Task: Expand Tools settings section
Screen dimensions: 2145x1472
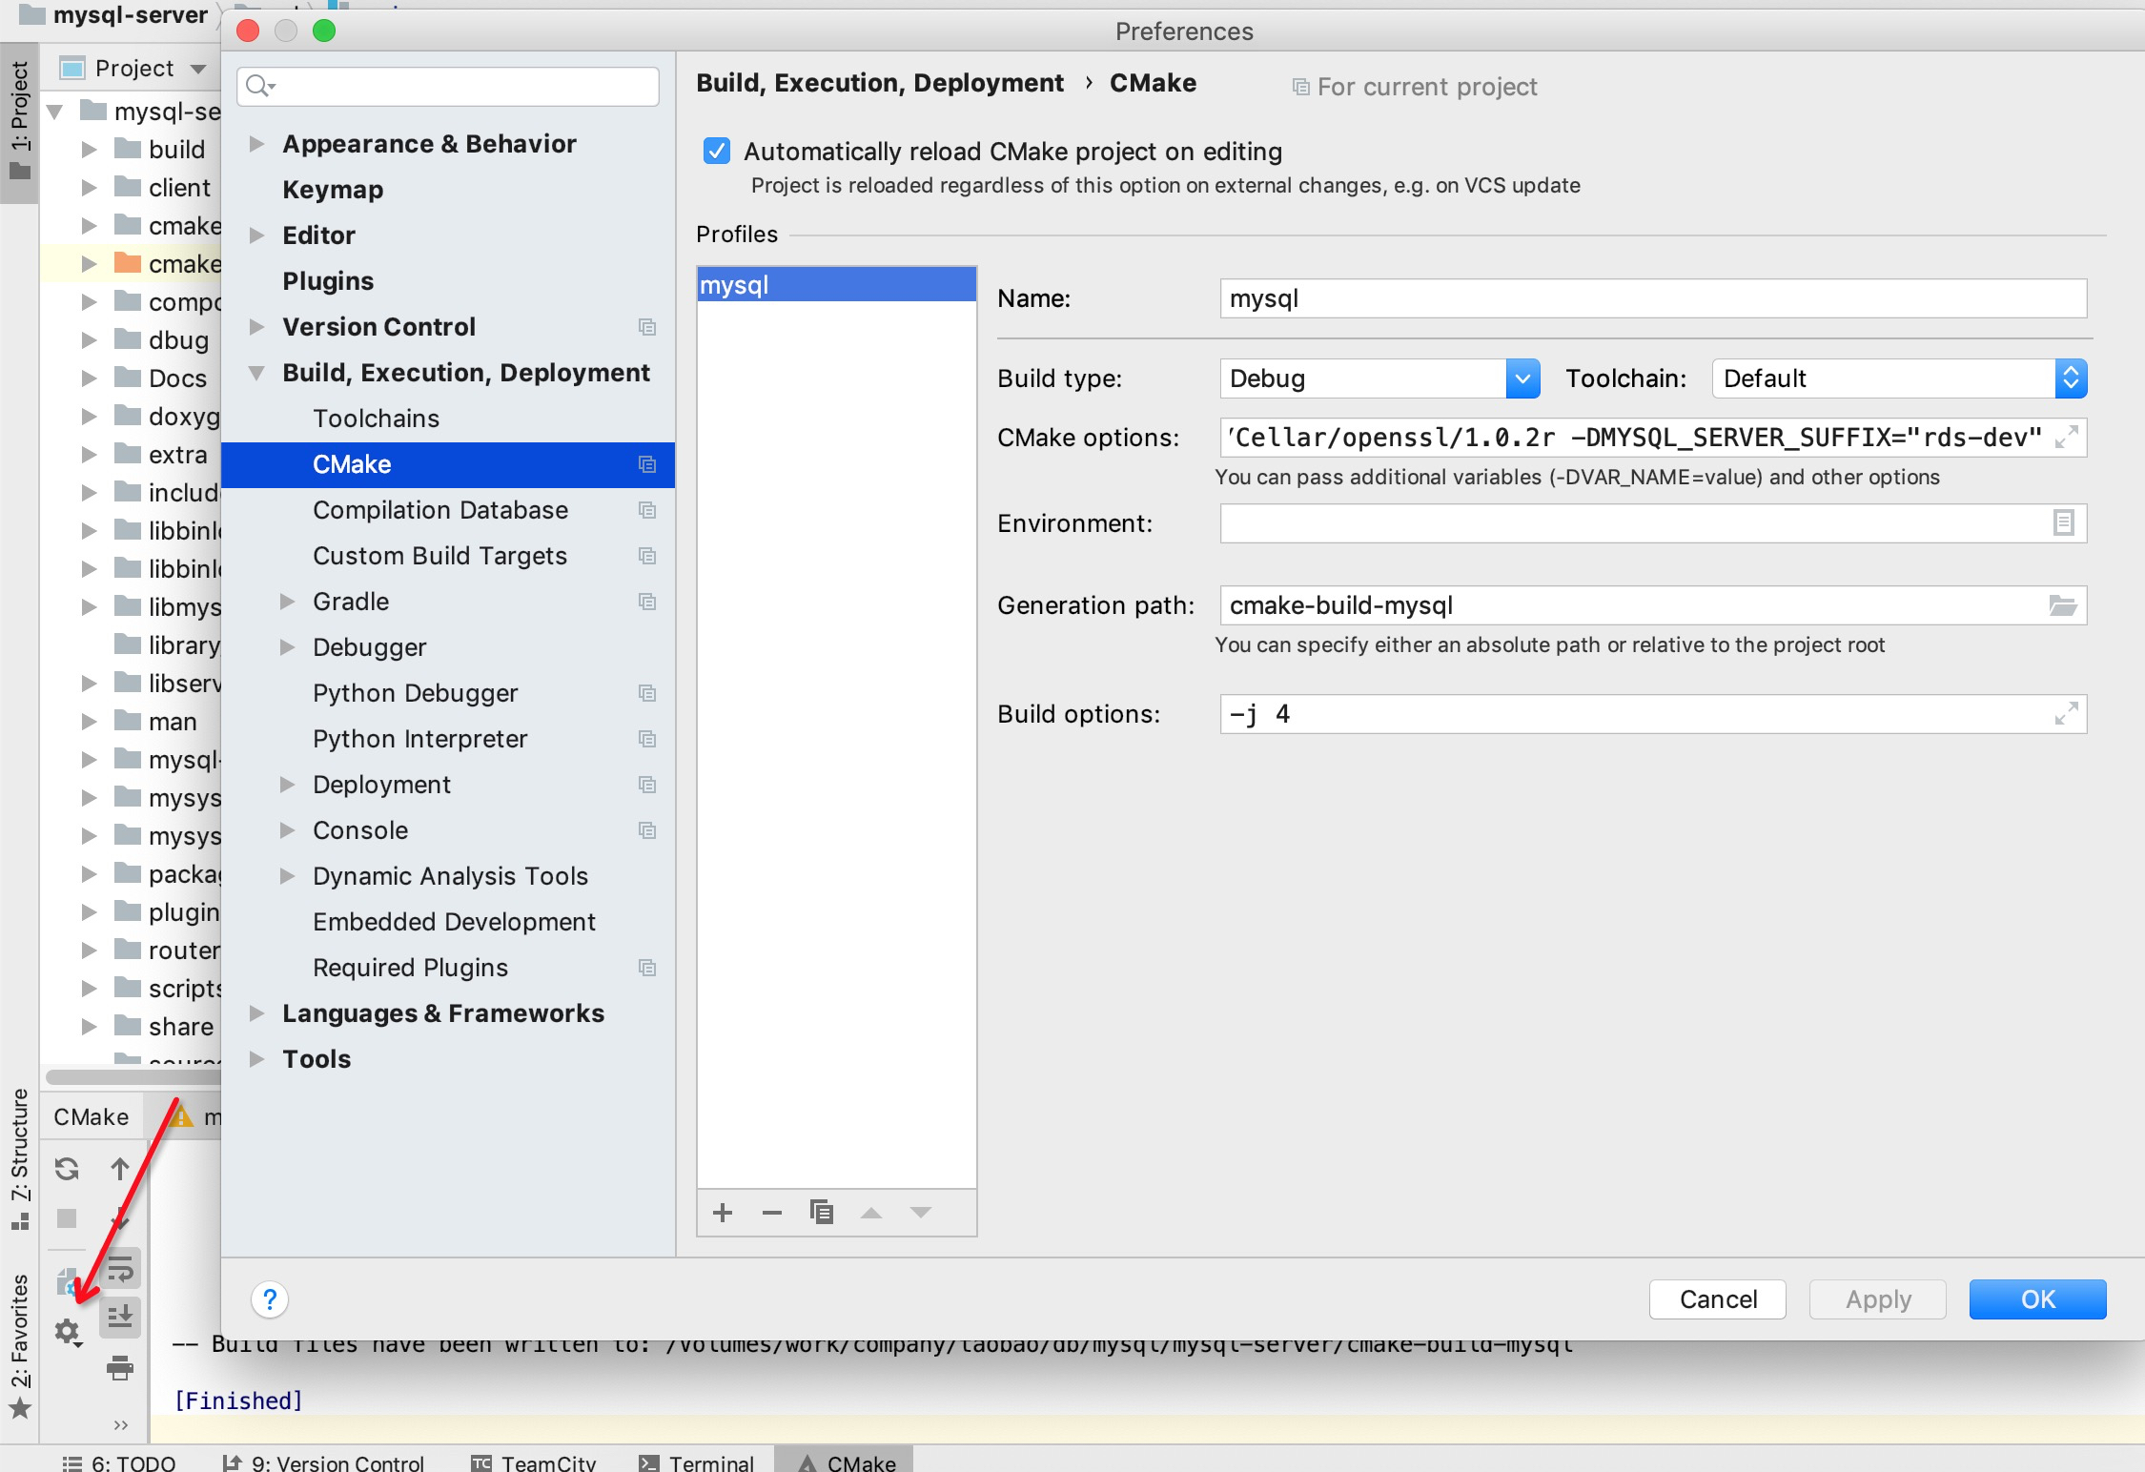Action: 255,1059
